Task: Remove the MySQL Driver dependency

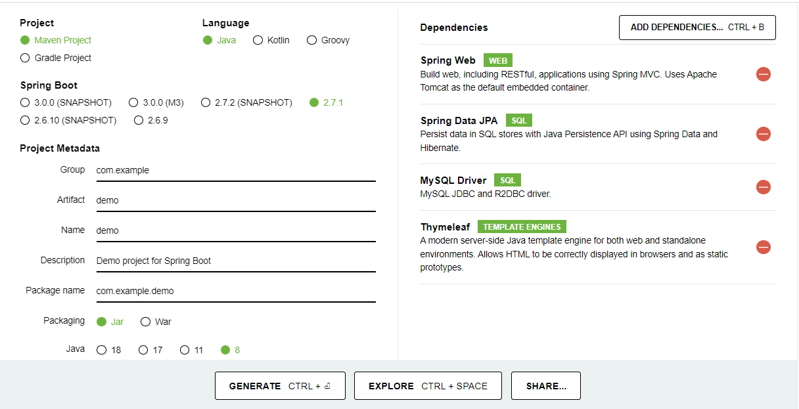Action: pos(764,186)
